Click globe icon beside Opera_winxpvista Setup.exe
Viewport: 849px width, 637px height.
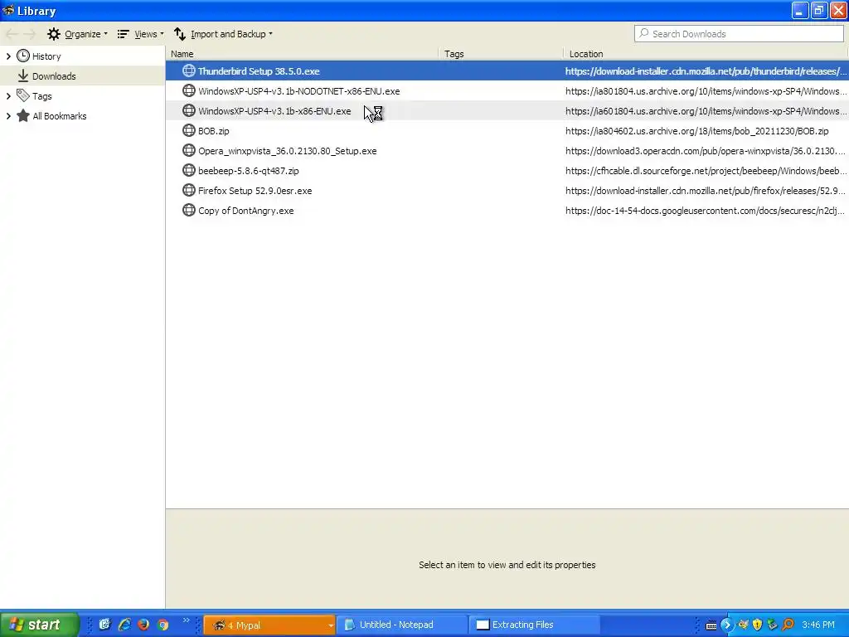point(188,150)
